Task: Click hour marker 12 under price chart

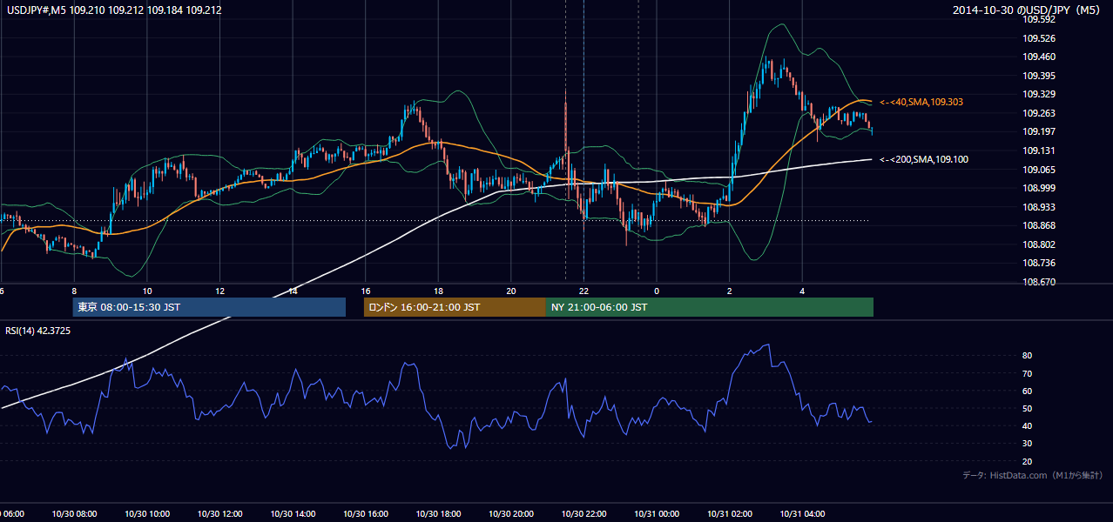Action: [220, 291]
